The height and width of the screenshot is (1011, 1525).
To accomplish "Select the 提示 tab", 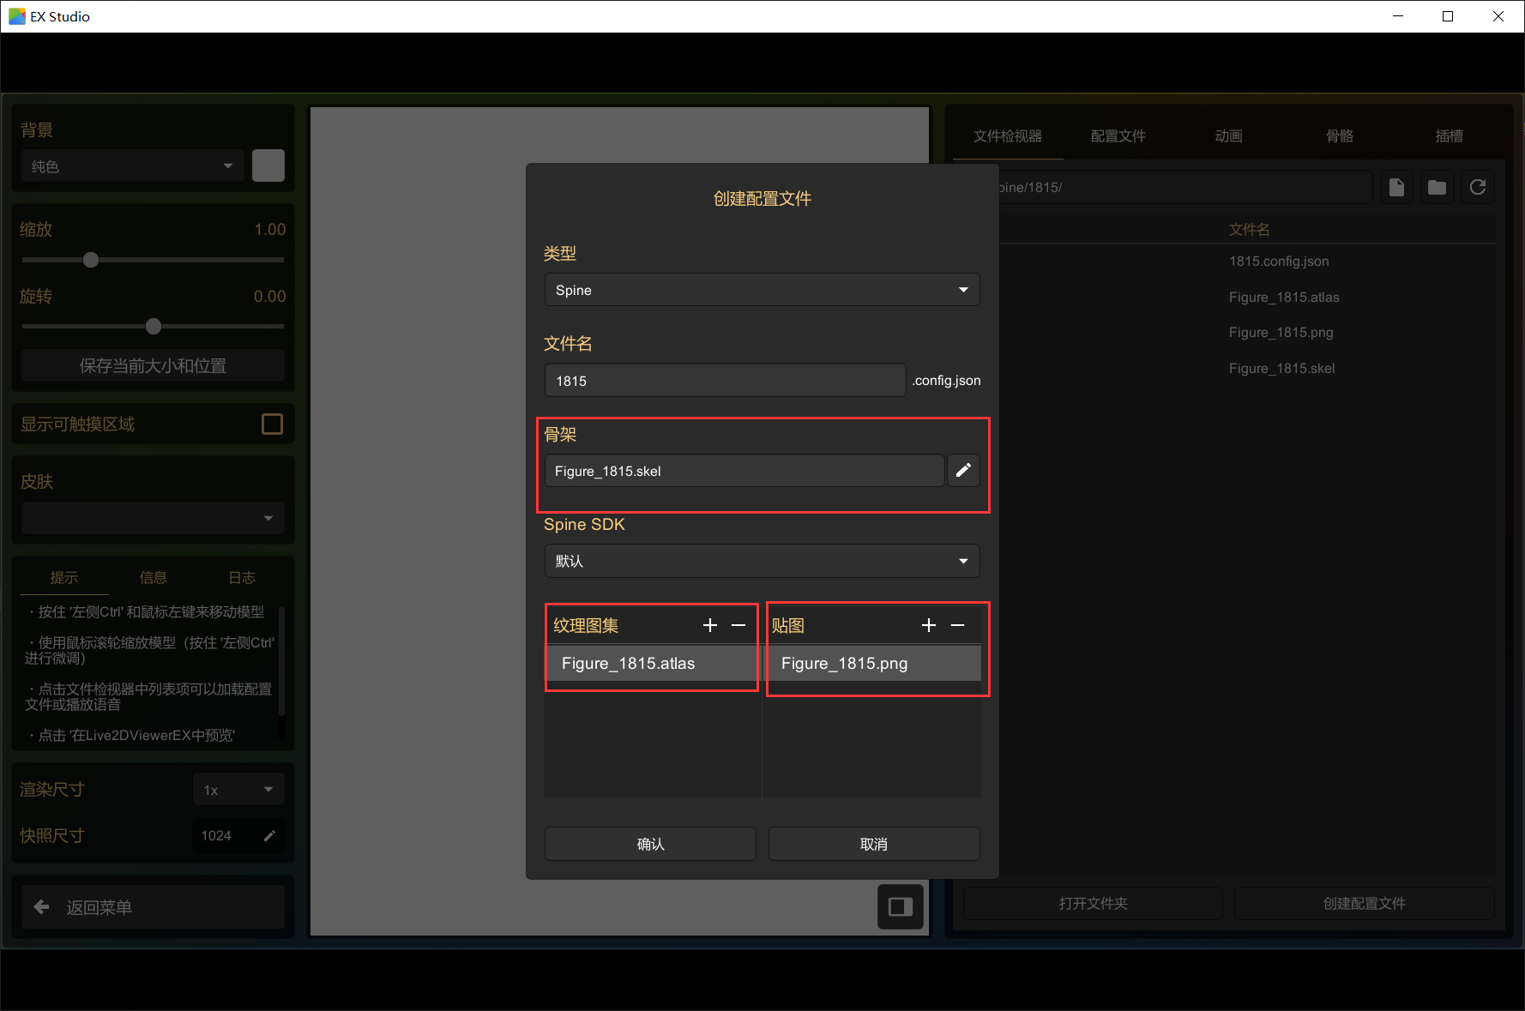I will (x=64, y=577).
